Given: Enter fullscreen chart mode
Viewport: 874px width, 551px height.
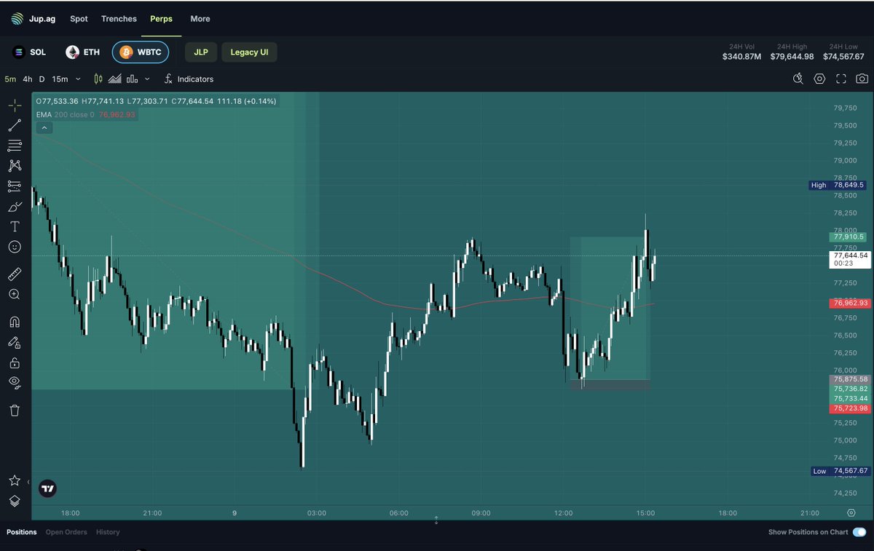Looking at the screenshot, I should pyautogui.click(x=840, y=79).
